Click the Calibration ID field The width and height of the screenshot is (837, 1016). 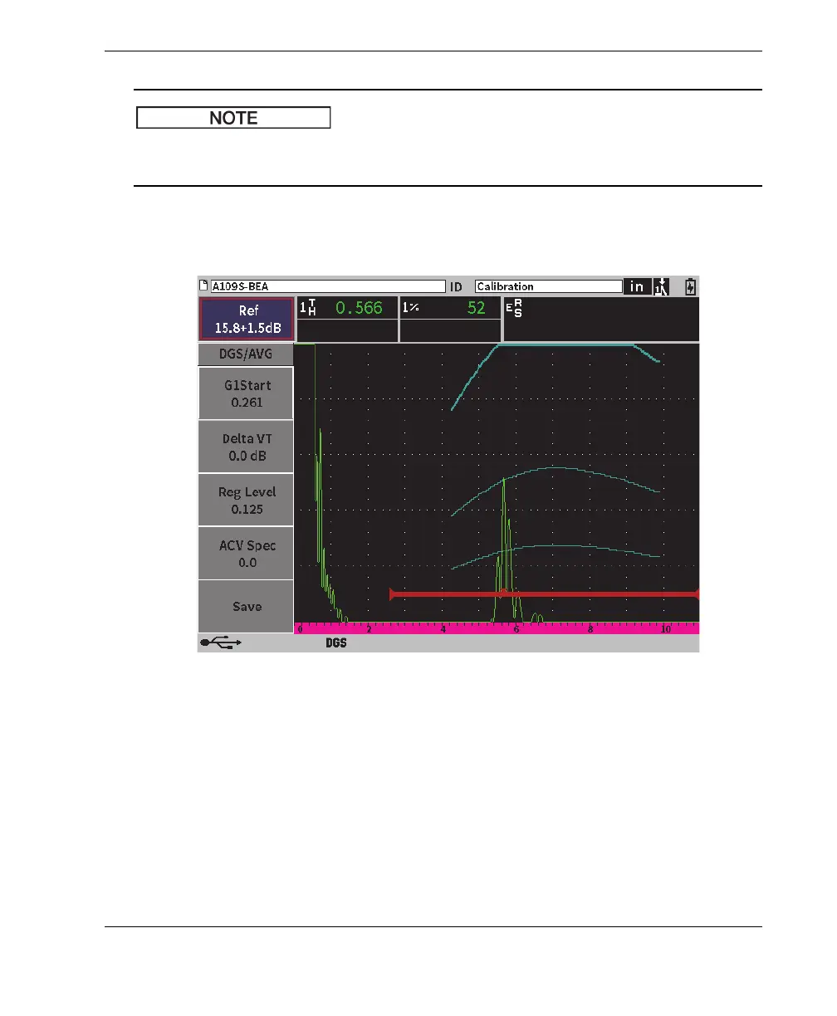point(548,286)
